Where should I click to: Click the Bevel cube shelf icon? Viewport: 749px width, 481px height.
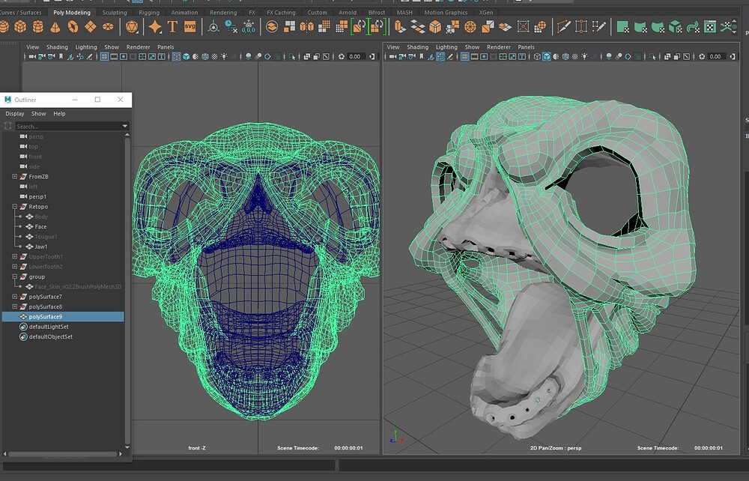(435, 27)
